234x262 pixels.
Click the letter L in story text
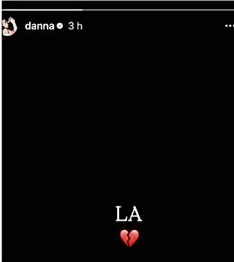point(121,214)
